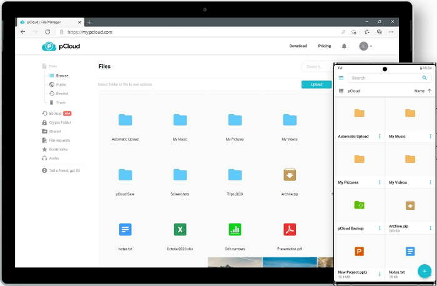Tap the hamburger menu on phone
The image size is (437, 286).
click(341, 78)
